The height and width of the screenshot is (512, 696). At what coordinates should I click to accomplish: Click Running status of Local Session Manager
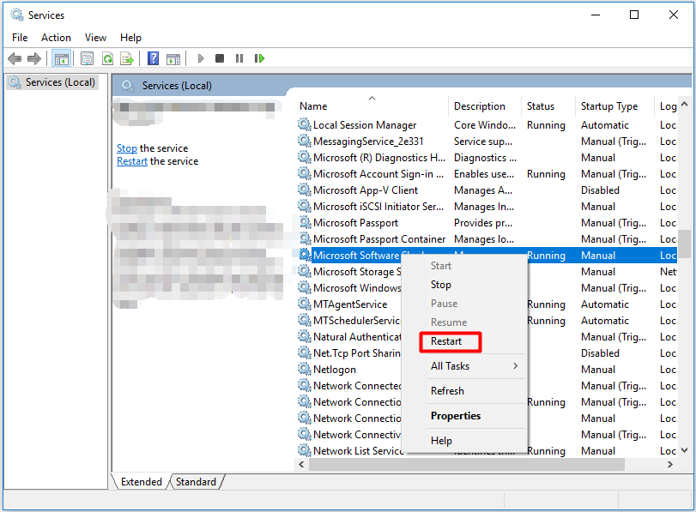546,125
